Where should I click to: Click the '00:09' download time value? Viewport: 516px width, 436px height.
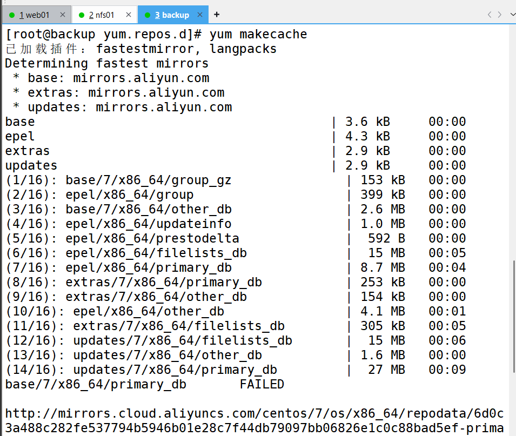[x=447, y=370]
